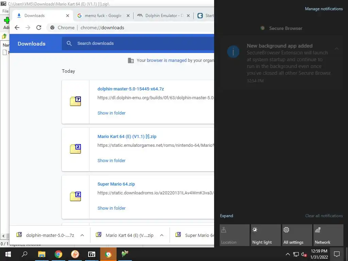
Task: Click the network tray icon
Action: [x=296, y=254]
